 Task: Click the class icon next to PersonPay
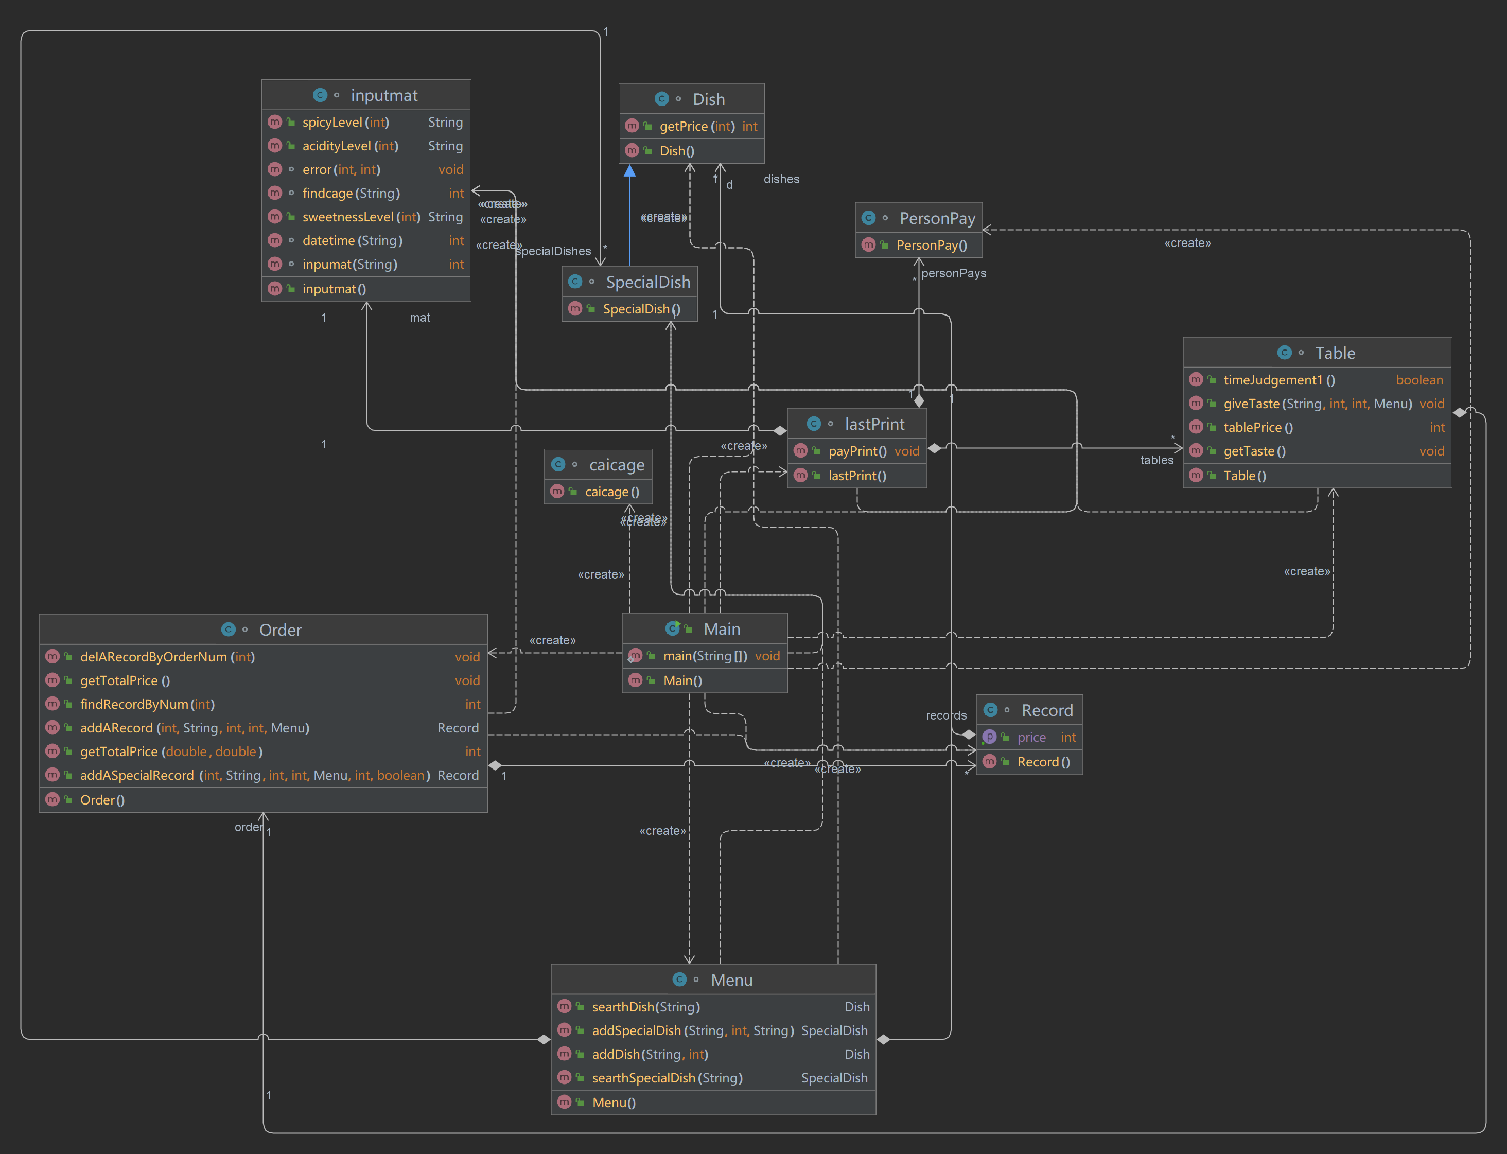[x=868, y=218]
